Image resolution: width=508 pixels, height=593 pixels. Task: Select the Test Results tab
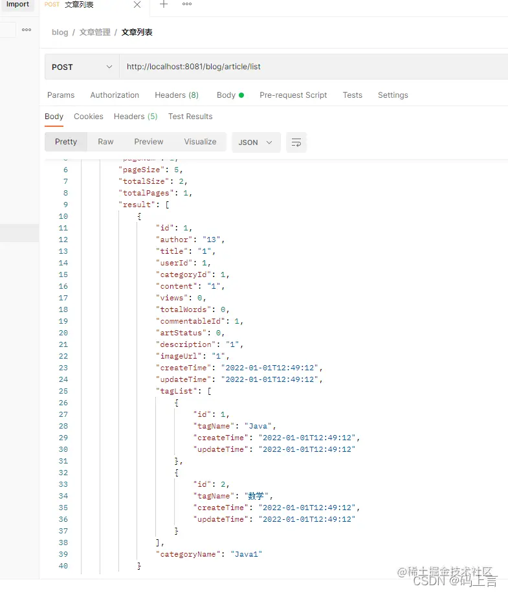190,117
